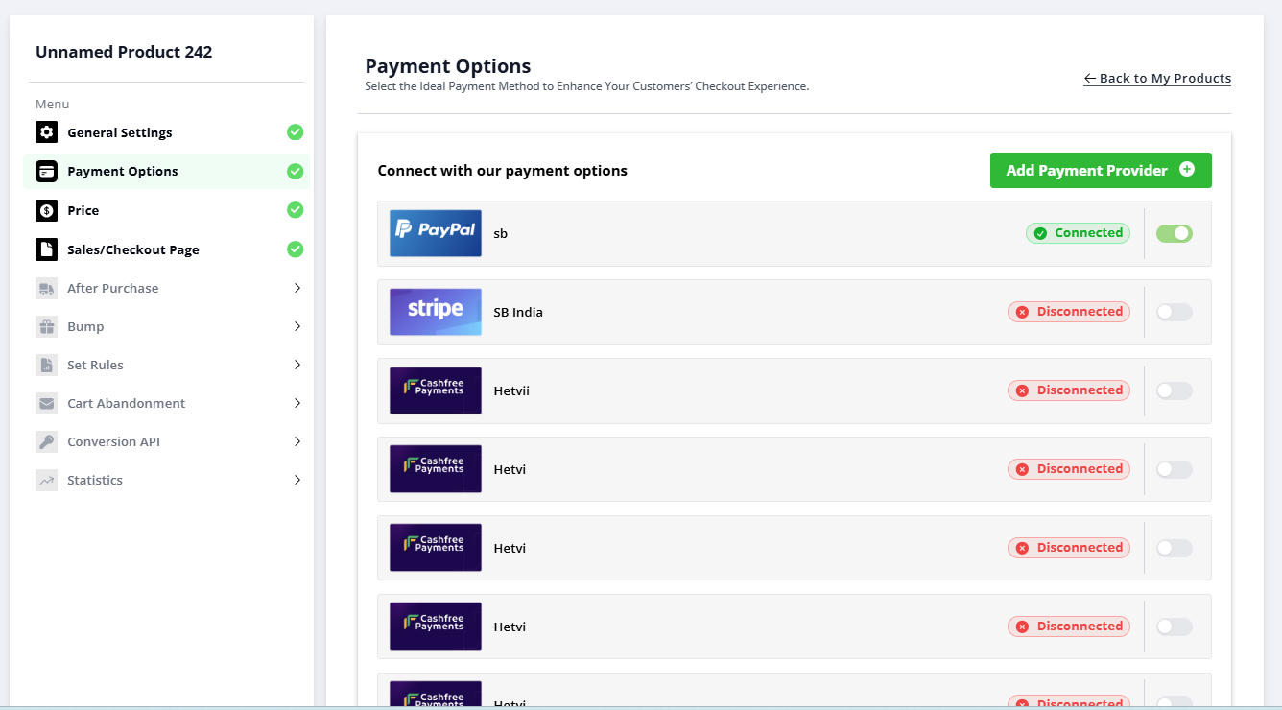Click green checkmark beside General Settings
This screenshot has width=1282, height=710.
[x=295, y=132]
